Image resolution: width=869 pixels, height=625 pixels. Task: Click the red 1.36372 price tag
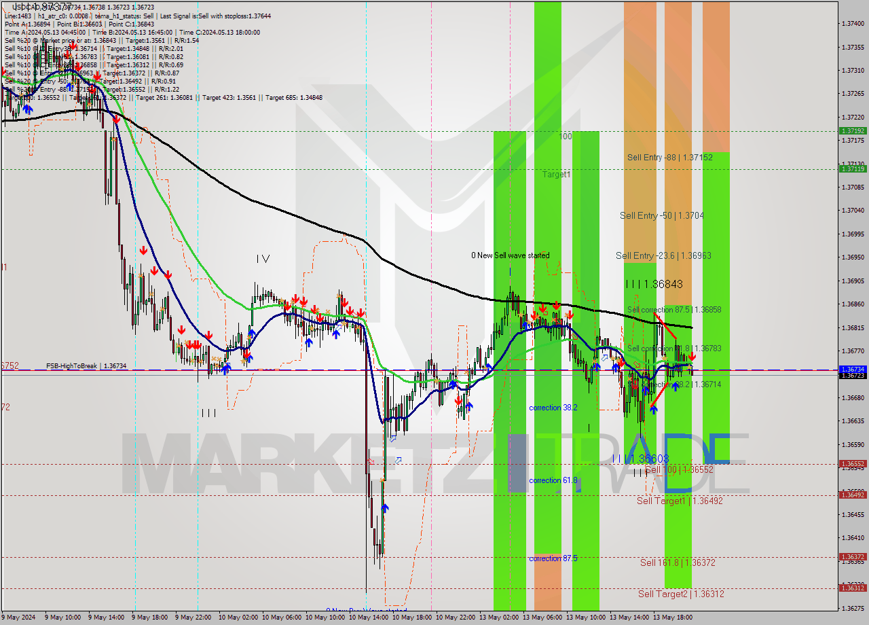click(x=853, y=556)
